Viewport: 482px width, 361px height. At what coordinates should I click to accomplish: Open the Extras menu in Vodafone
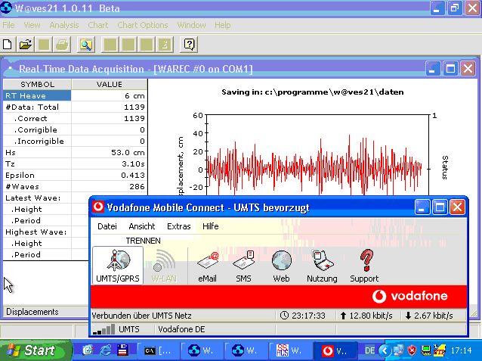click(x=179, y=226)
